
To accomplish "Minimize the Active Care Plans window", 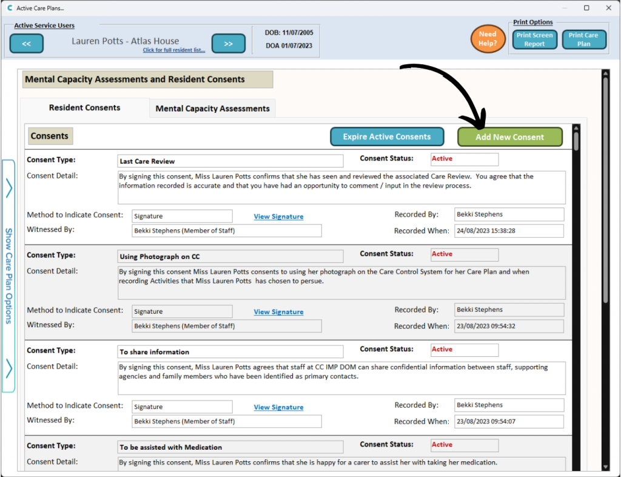I will 565,8.
